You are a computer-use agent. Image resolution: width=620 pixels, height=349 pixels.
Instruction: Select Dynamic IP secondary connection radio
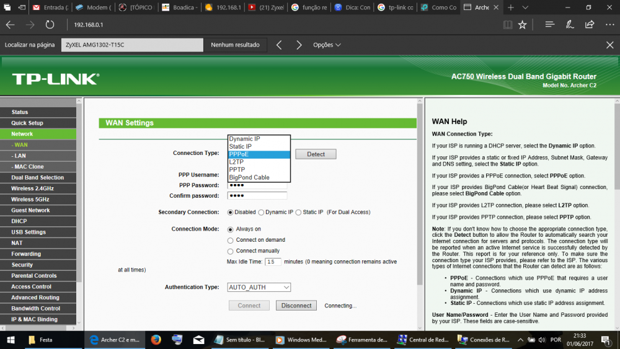tap(261, 212)
